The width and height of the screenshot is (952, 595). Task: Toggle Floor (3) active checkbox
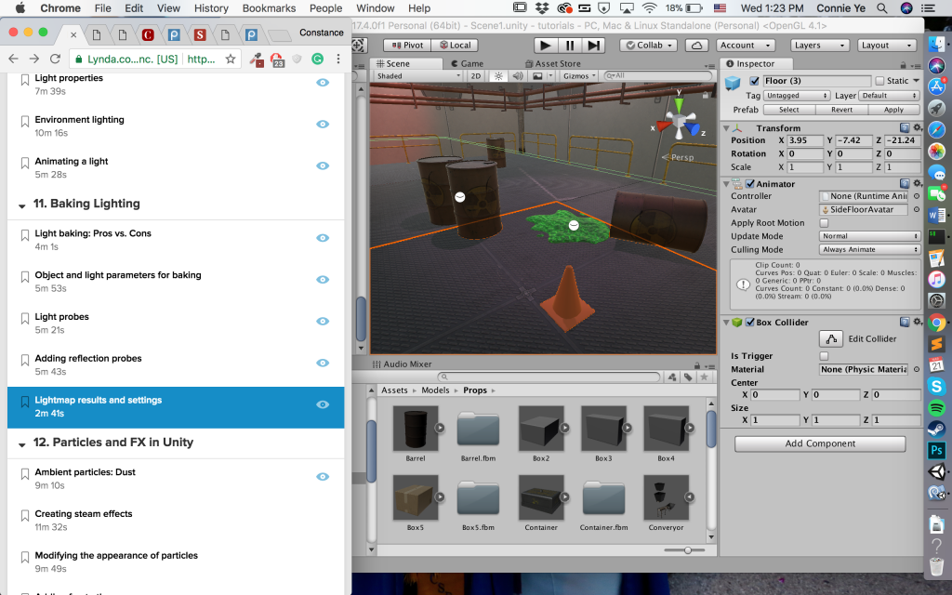(754, 81)
